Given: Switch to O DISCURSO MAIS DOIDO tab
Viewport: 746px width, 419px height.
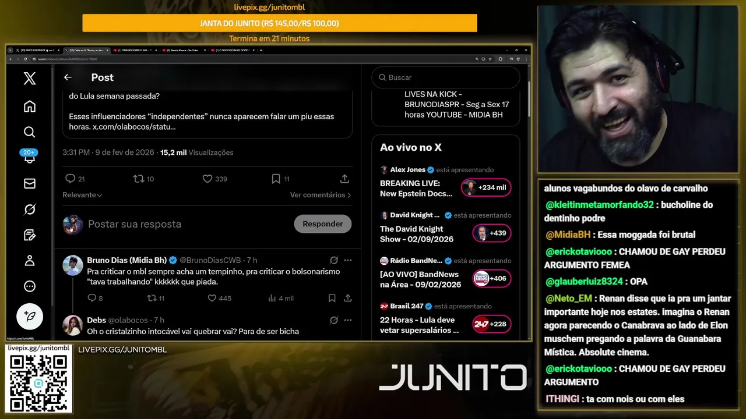Looking at the screenshot, I should point(232,50).
